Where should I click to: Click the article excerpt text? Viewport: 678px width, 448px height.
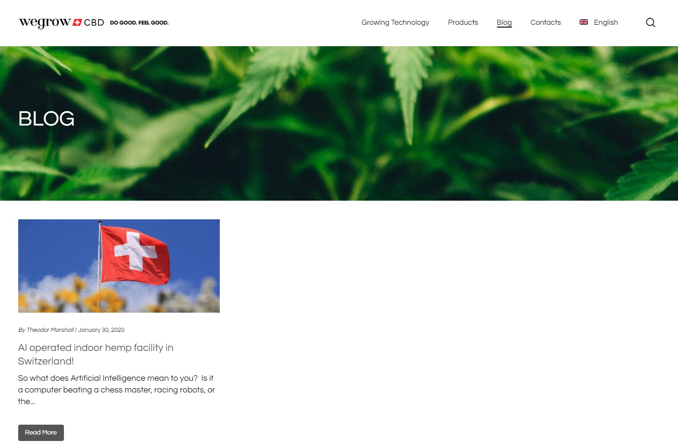117,390
